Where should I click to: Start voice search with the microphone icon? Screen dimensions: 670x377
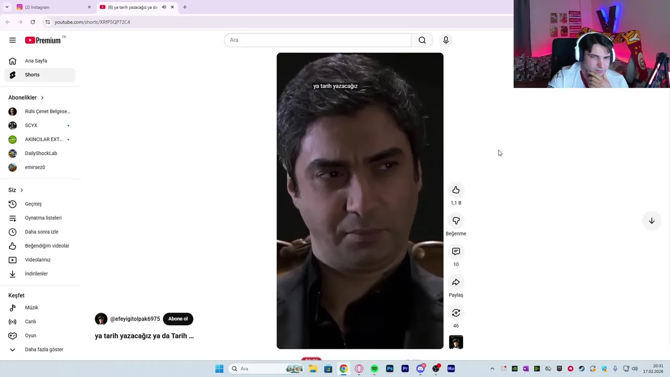[446, 40]
